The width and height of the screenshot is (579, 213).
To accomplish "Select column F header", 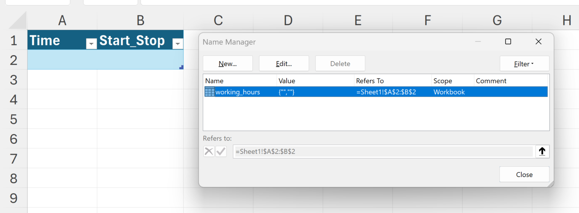I will [x=427, y=20].
